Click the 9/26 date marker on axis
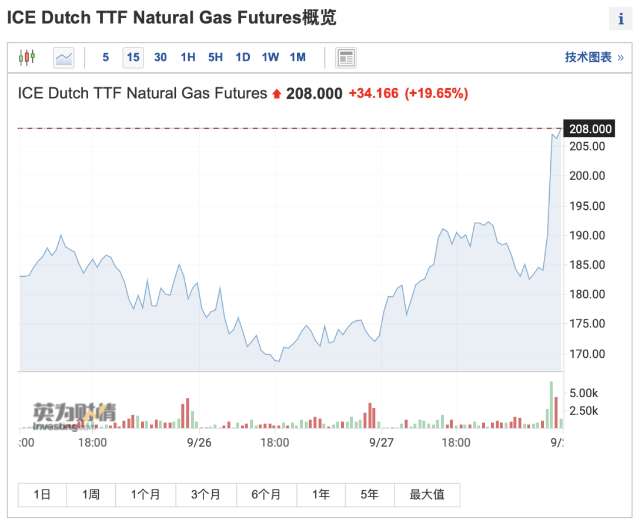Screen dimensions: 635x523 point(199,442)
